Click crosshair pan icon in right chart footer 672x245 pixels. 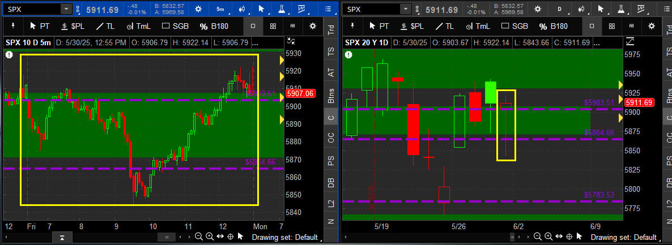click(x=571, y=237)
